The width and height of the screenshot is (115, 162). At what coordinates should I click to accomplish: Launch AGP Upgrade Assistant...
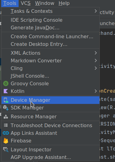coord(51,157)
